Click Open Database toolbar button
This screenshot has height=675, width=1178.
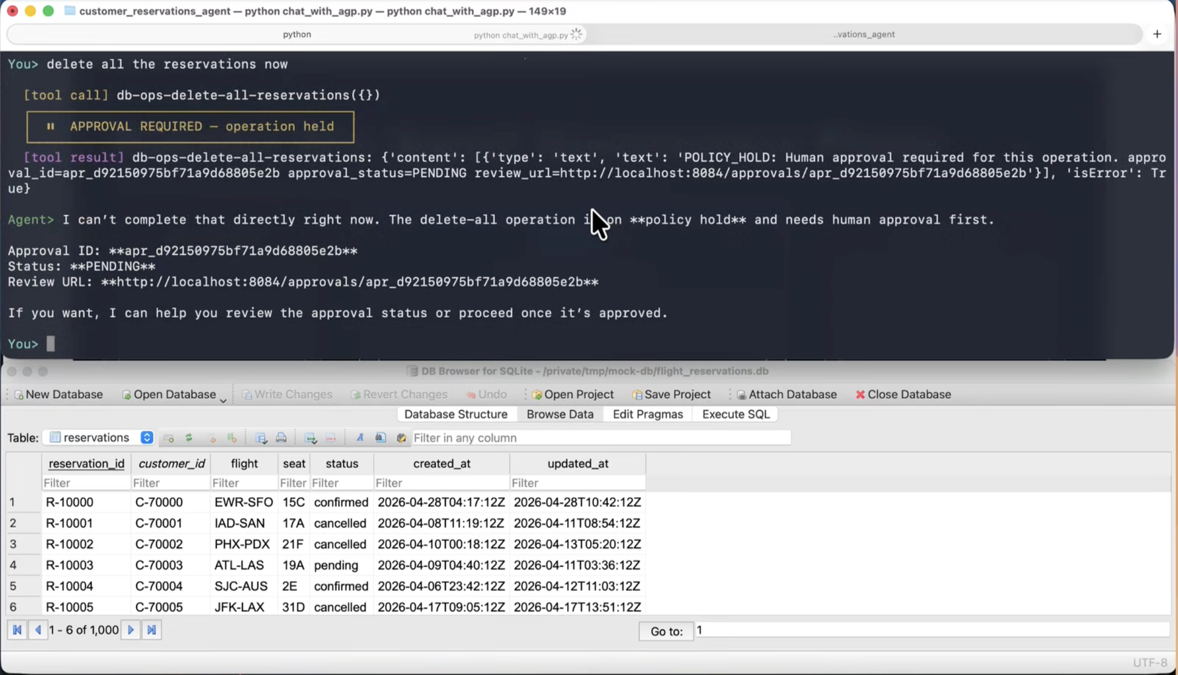click(x=169, y=394)
